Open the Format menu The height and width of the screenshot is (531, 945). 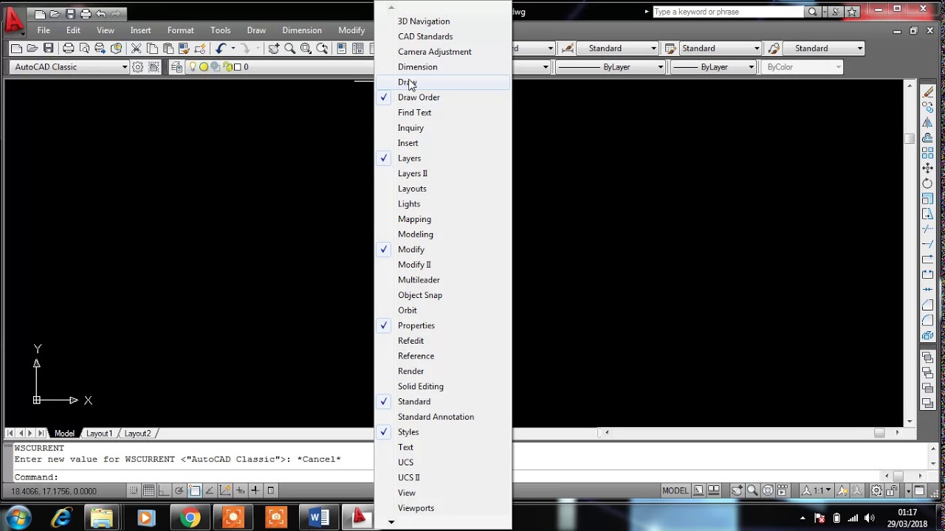(x=180, y=30)
